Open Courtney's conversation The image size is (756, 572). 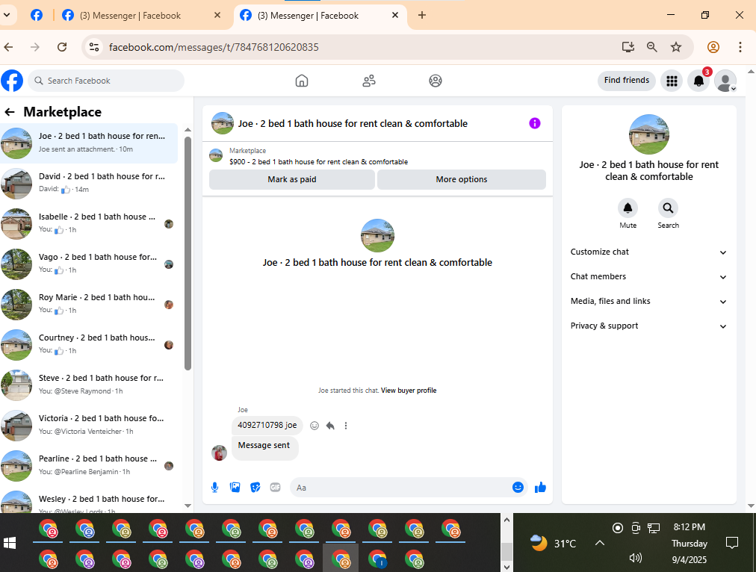pos(89,344)
